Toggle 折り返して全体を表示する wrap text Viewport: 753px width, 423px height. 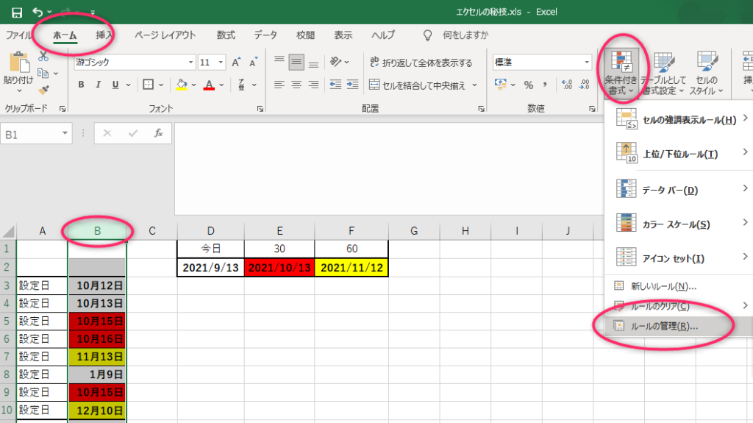[x=421, y=63]
